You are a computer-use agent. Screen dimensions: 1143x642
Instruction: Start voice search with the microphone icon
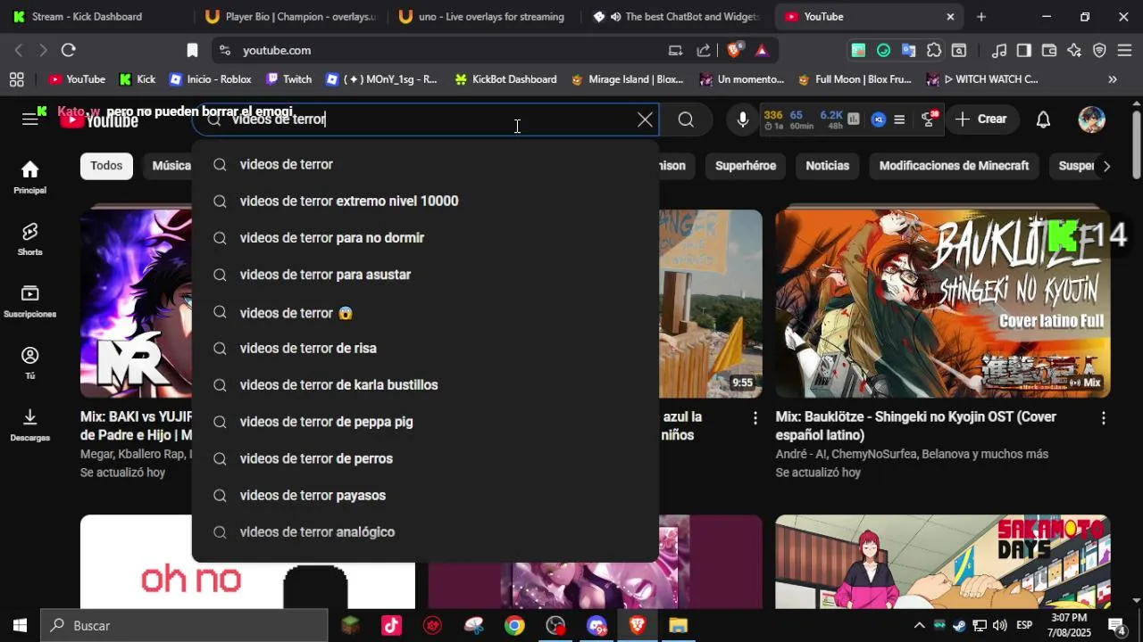tap(742, 119)
